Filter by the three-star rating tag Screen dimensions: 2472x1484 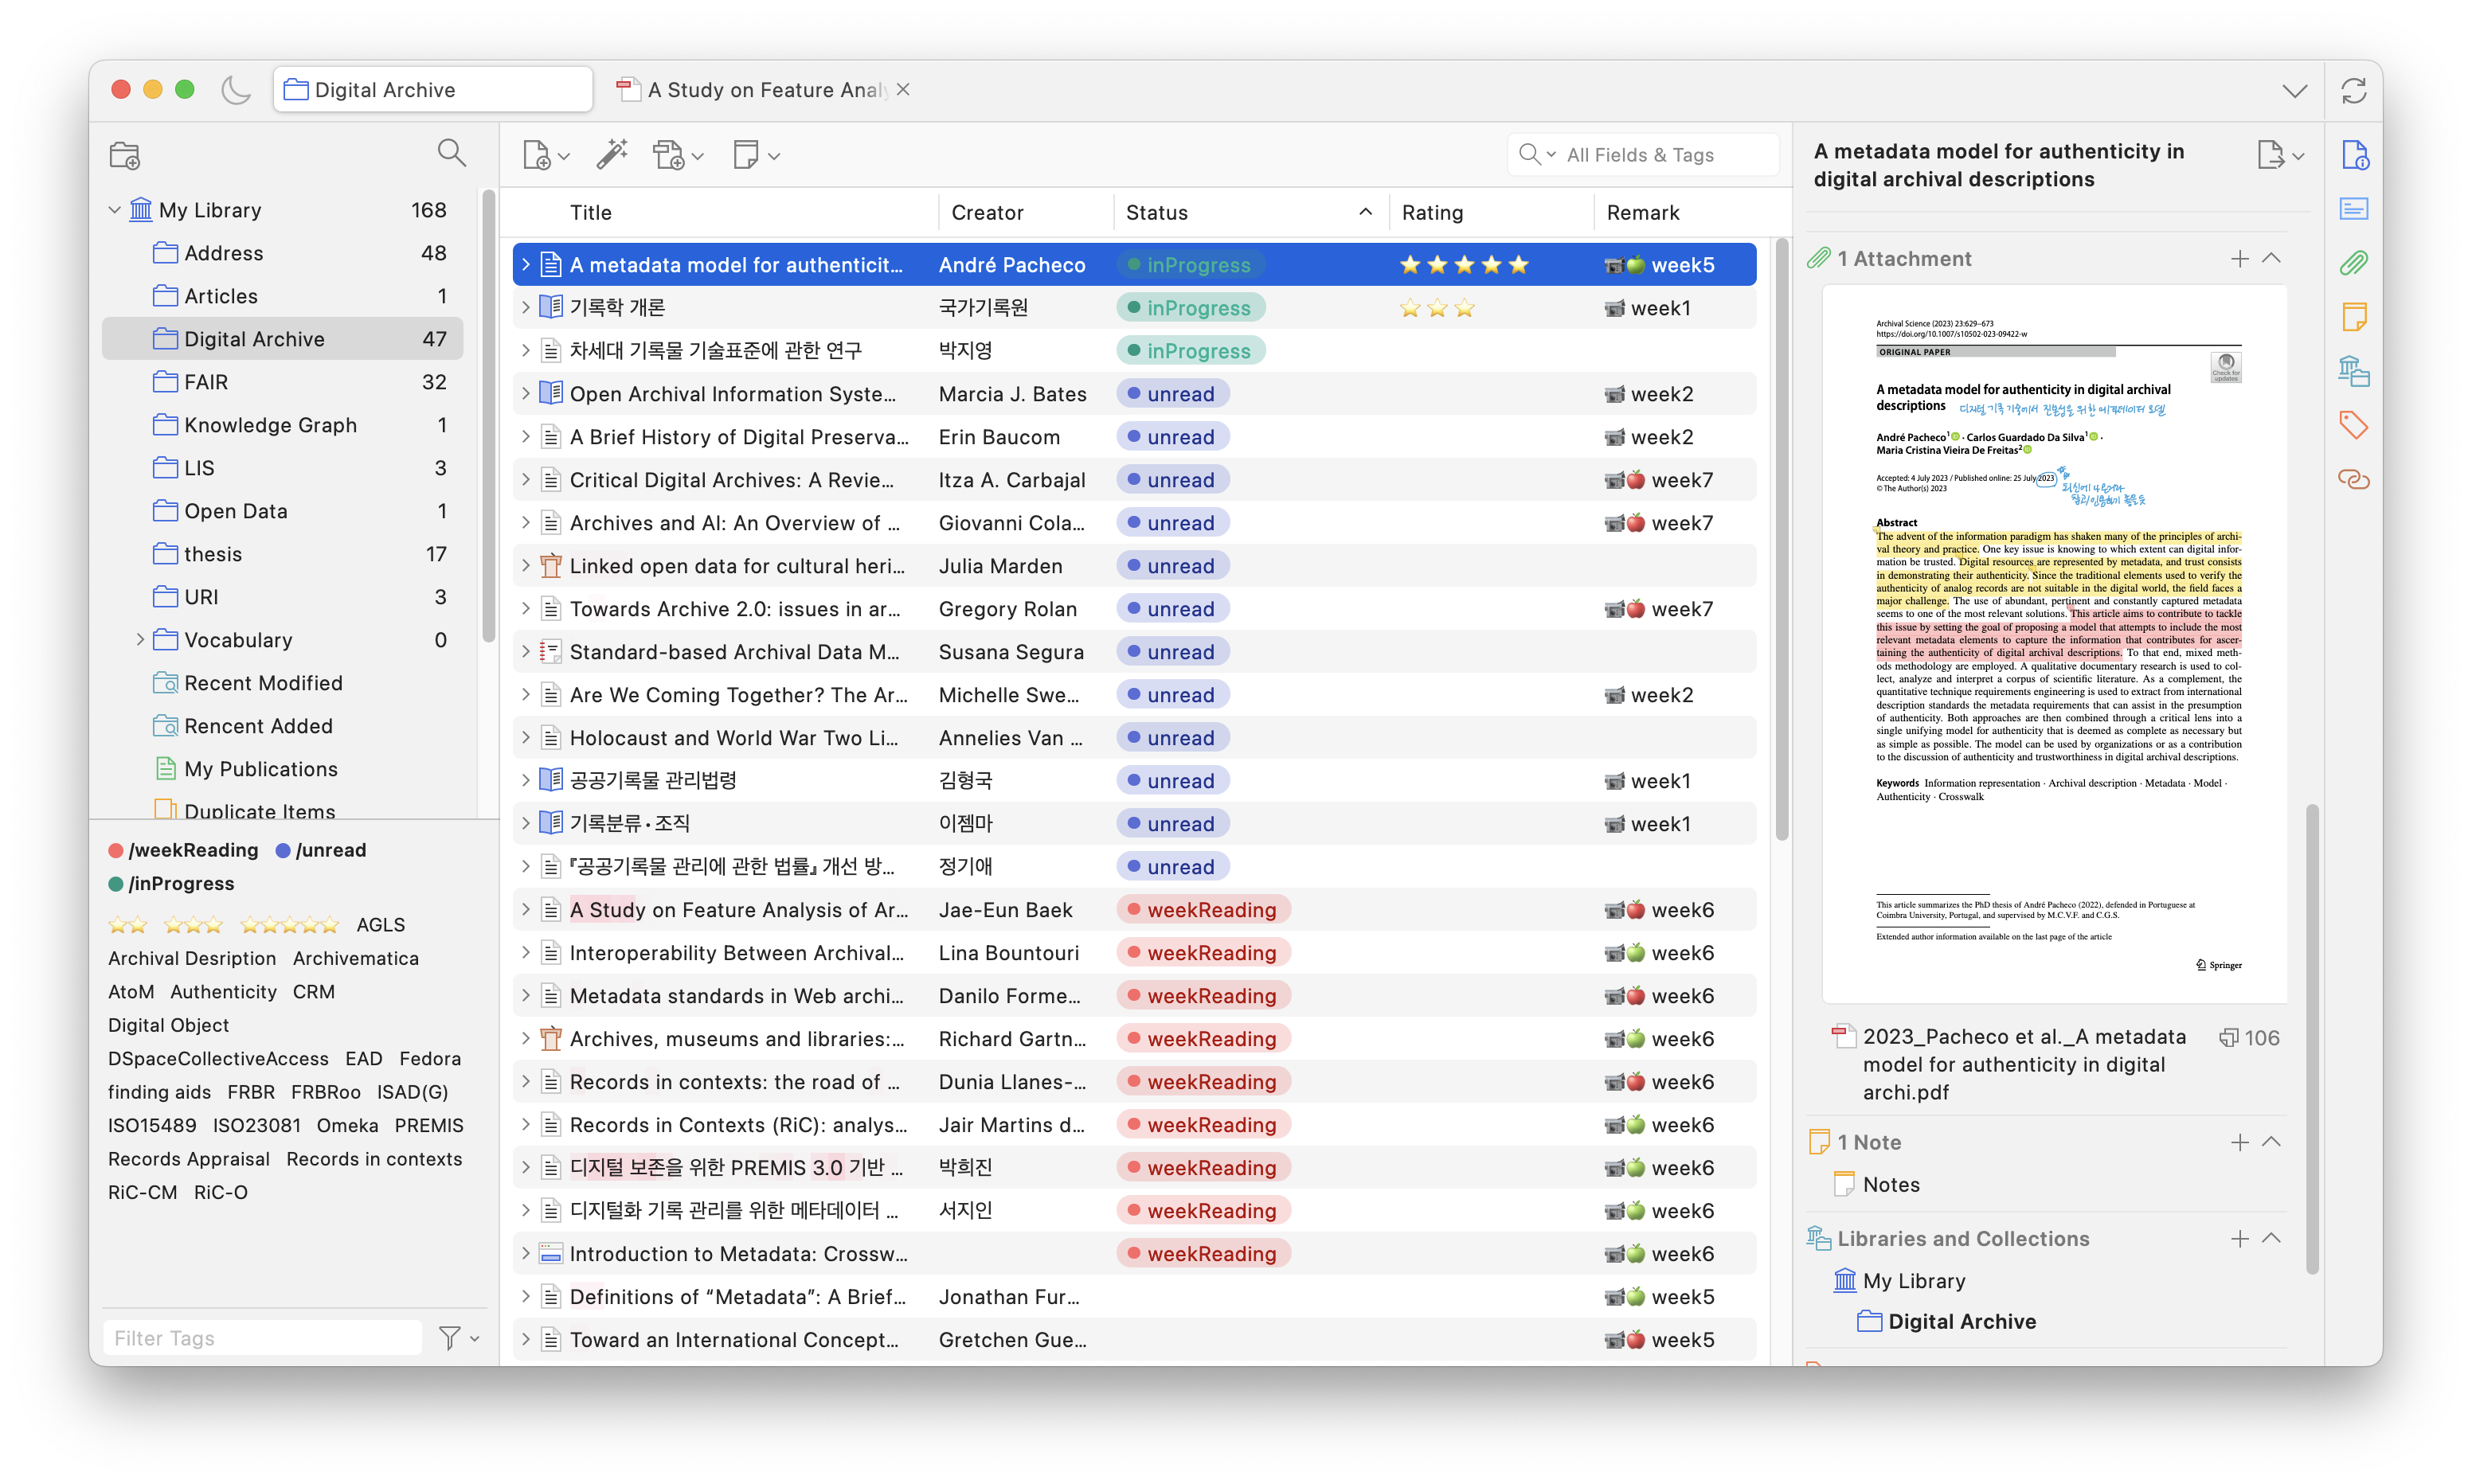pos(193,925)
